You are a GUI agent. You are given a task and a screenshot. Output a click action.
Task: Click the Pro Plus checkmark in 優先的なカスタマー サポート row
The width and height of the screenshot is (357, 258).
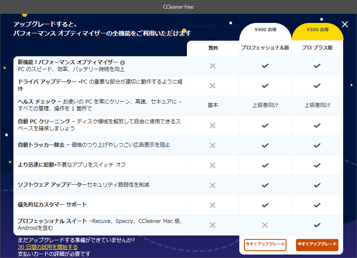click(x=317, y=205)
